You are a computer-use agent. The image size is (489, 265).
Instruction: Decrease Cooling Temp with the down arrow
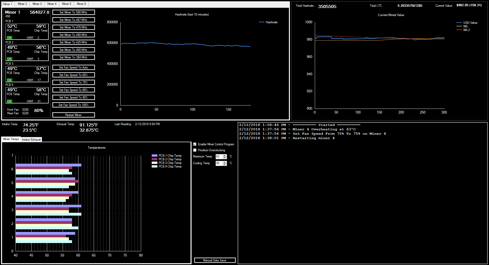[225, 164]
